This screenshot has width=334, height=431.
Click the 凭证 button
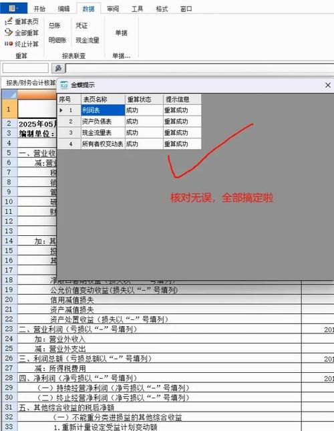tap(81, 25)
